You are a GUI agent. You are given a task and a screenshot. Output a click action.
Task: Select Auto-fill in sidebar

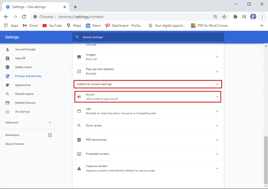(x=20, y=58)
